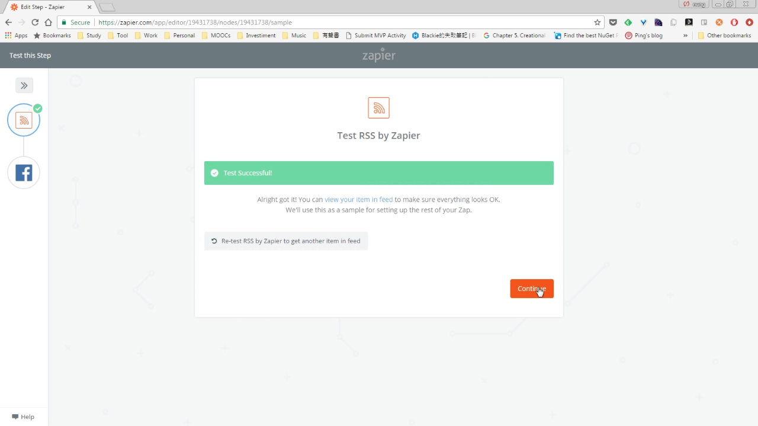Open the Investiment bookmarks folder

[256, 36]
